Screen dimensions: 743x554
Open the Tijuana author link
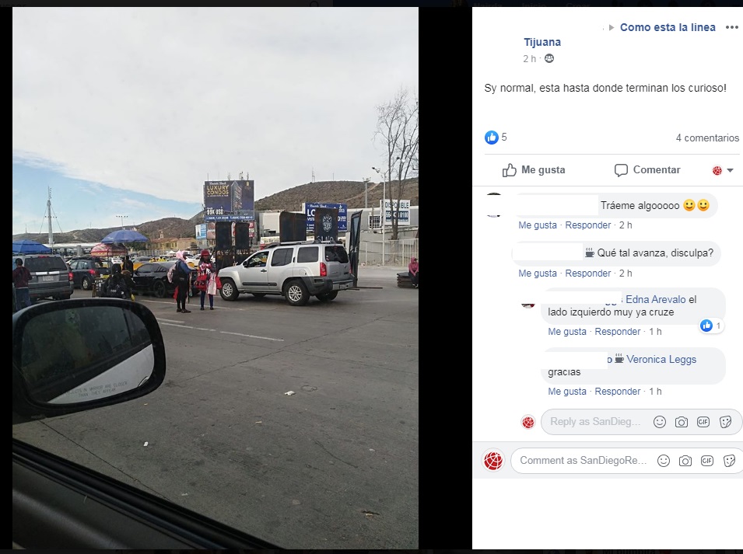(542, 42)
